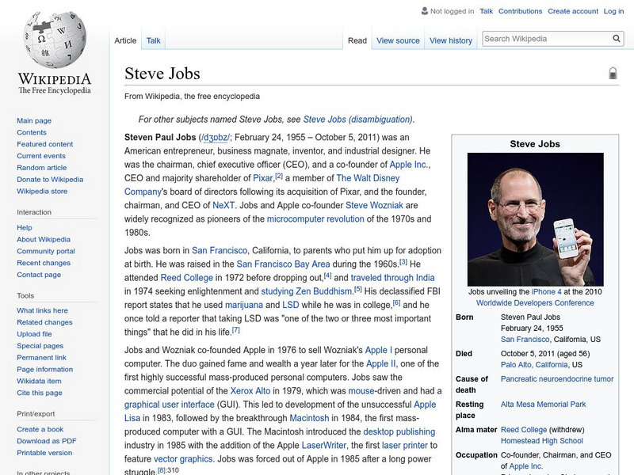Viewport: 634px width, 475px height.
Task: Open the NeXT article link
Action: (x=223, y=205)
